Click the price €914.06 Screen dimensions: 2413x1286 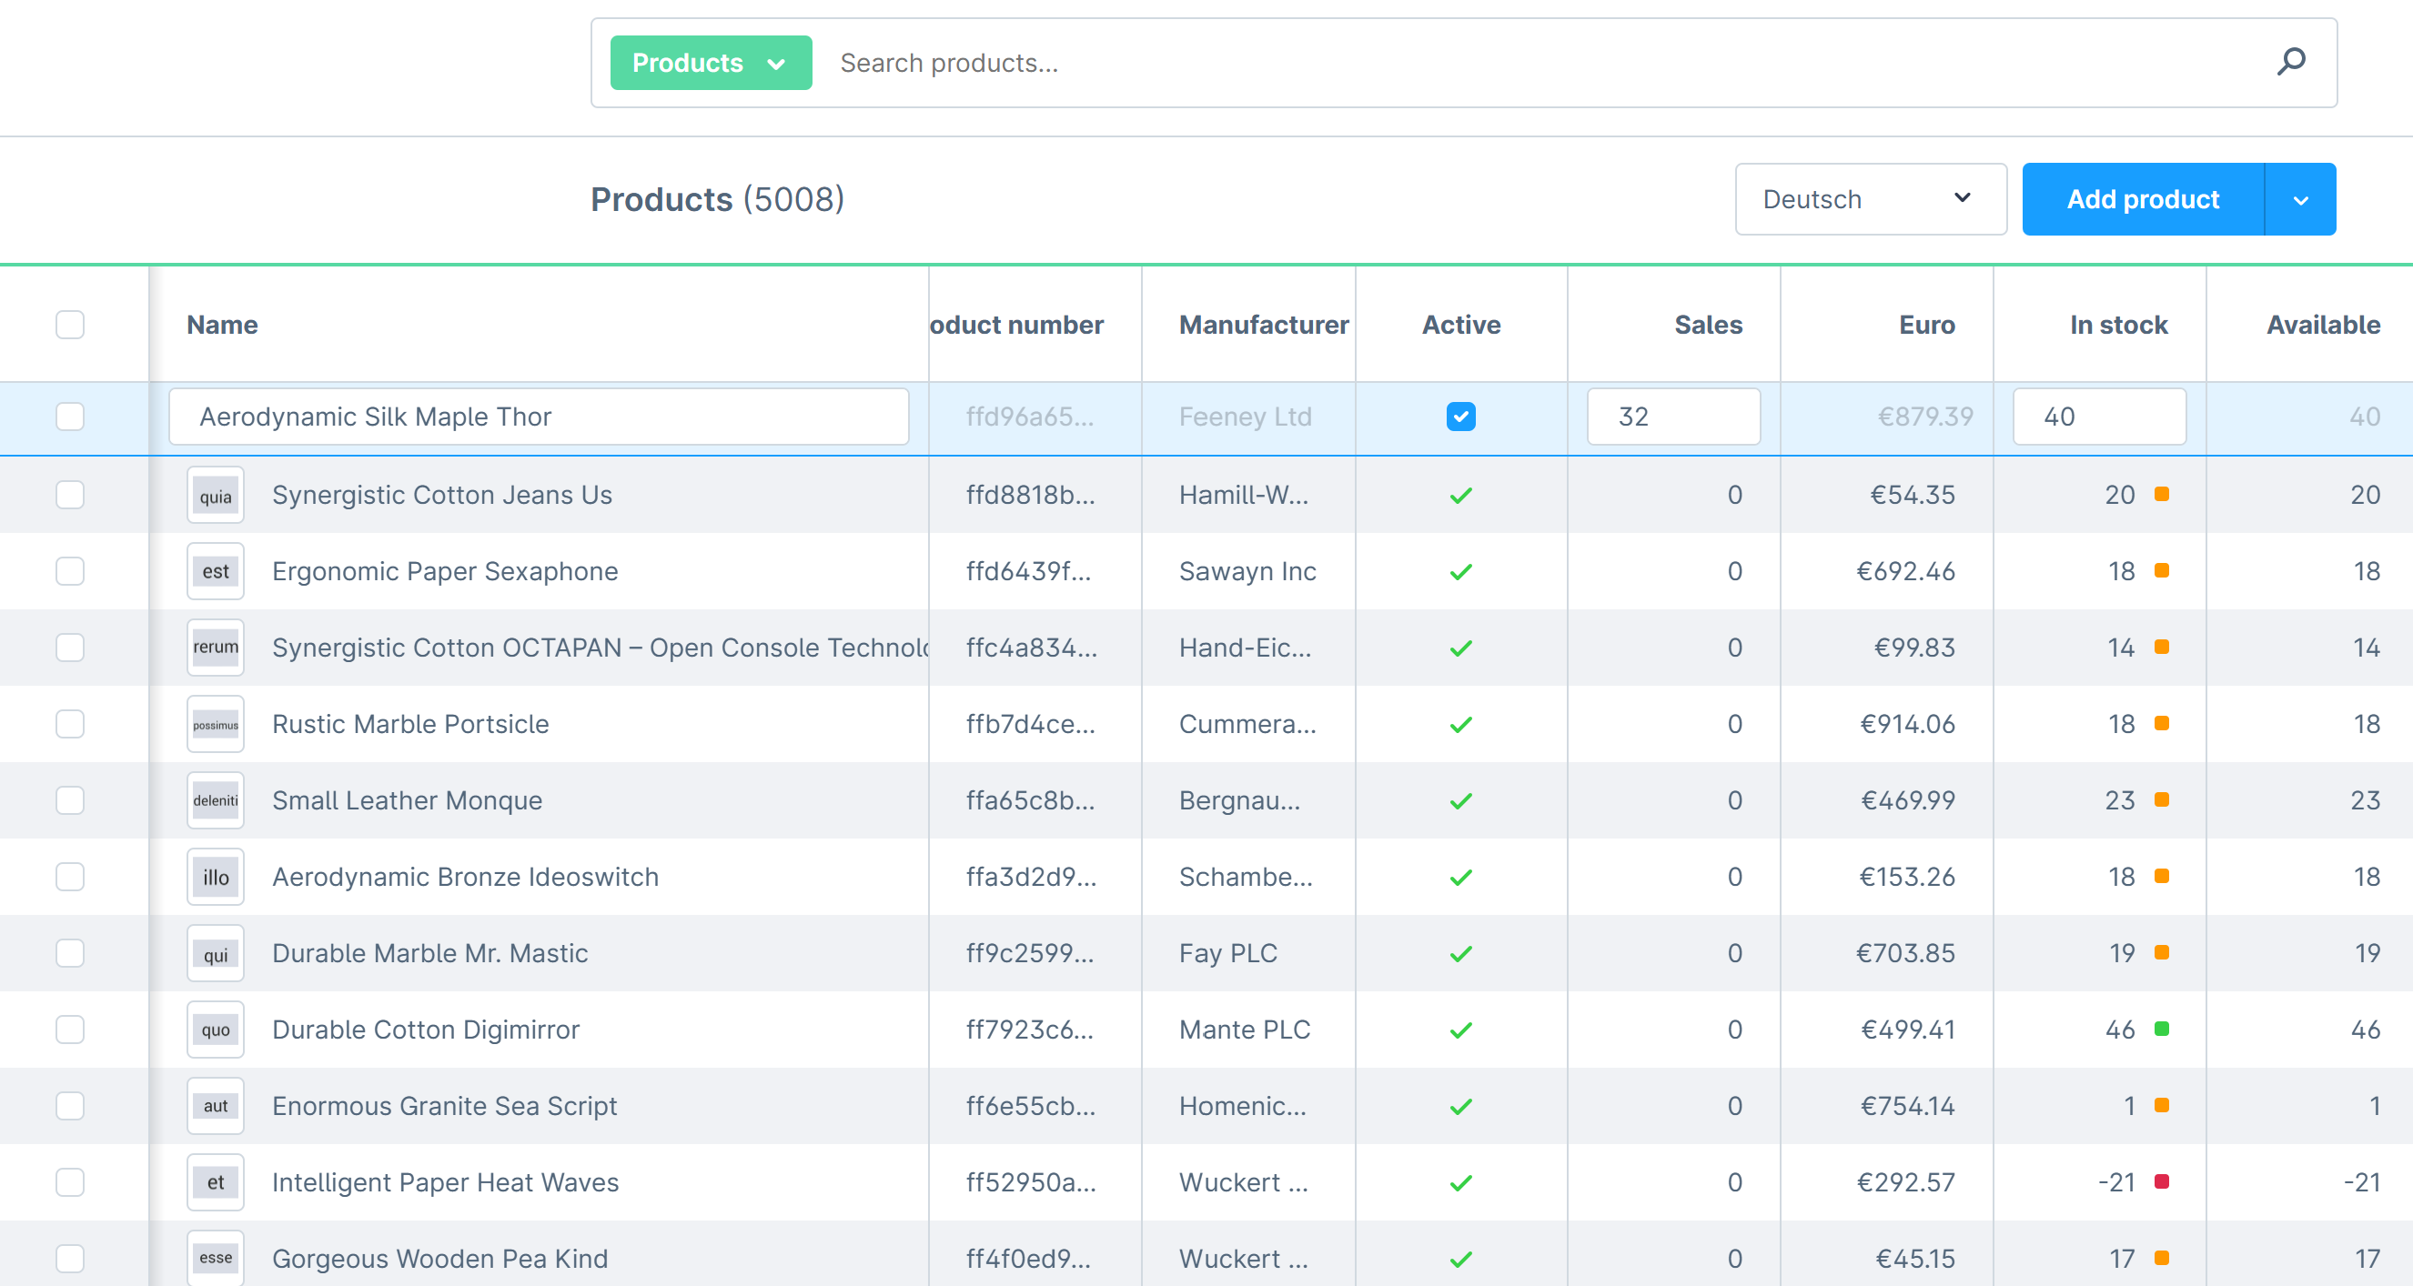click(x=1907, y=723)
